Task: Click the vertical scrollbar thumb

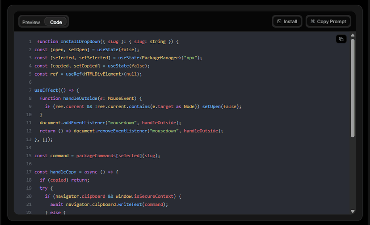Action: [x=353, y=88]
